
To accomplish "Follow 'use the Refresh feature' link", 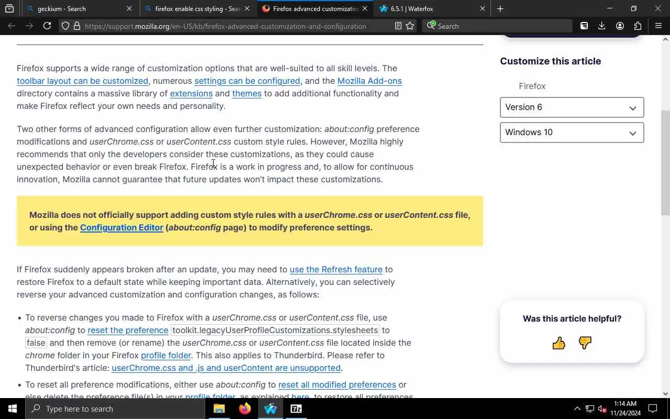I will pyautogui.click(x=336, y=269).
